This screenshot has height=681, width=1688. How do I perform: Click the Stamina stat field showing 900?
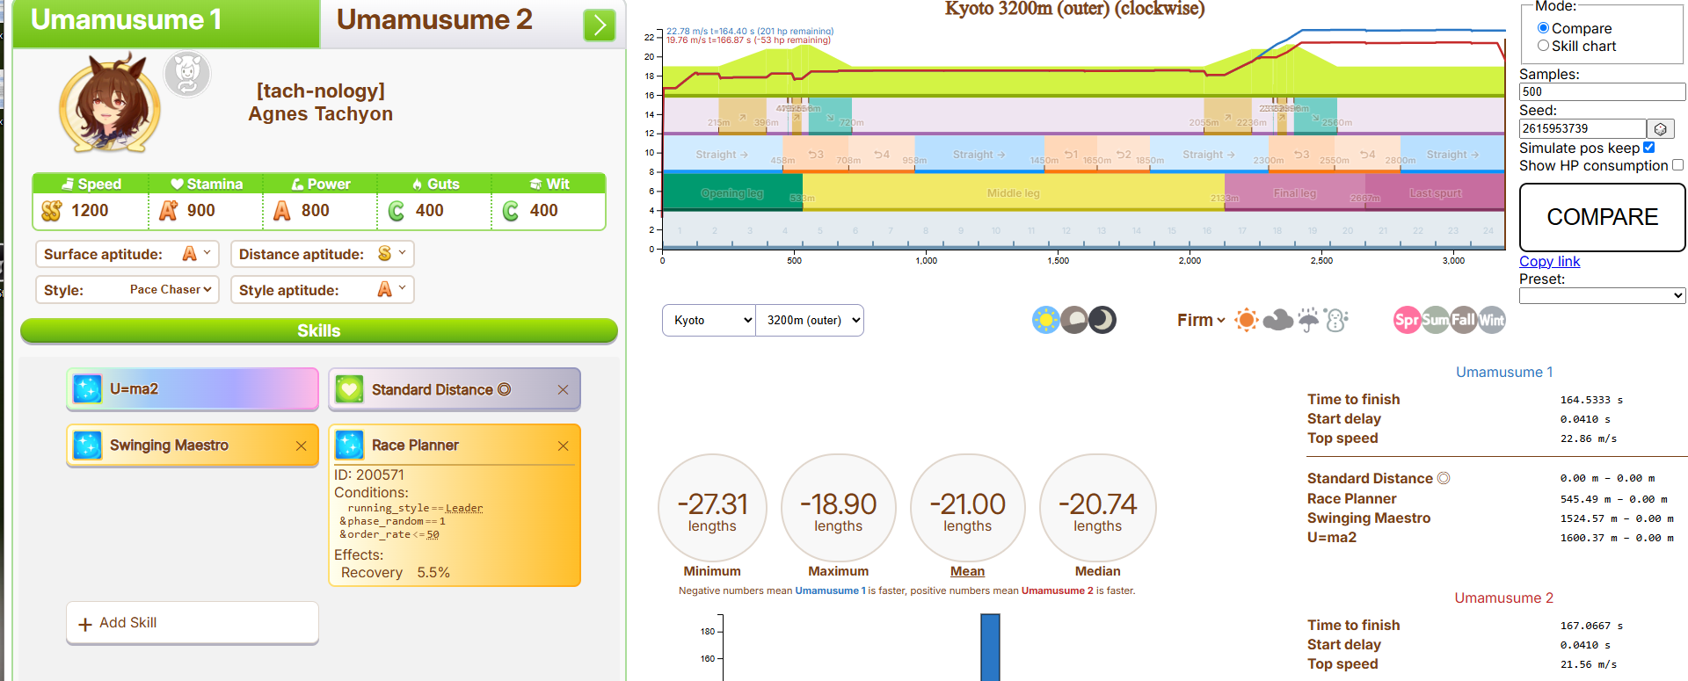207,211
